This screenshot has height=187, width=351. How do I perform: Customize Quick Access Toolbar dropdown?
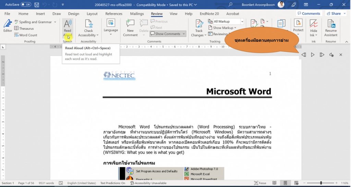pyautogui.click(x=63, y=5)
